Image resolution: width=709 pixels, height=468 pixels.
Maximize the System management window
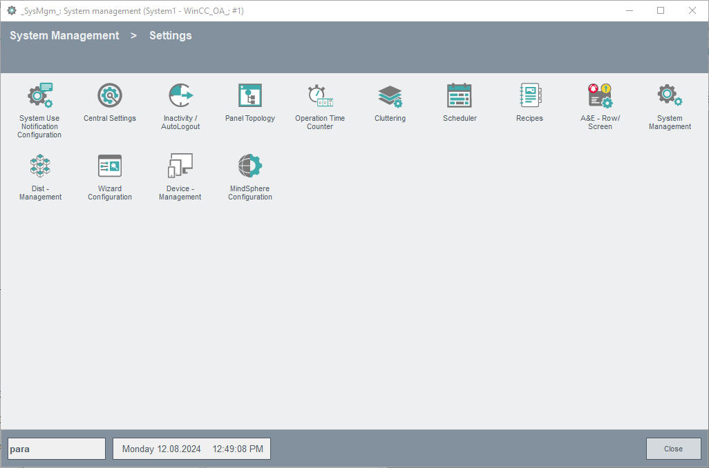(661, 10)
